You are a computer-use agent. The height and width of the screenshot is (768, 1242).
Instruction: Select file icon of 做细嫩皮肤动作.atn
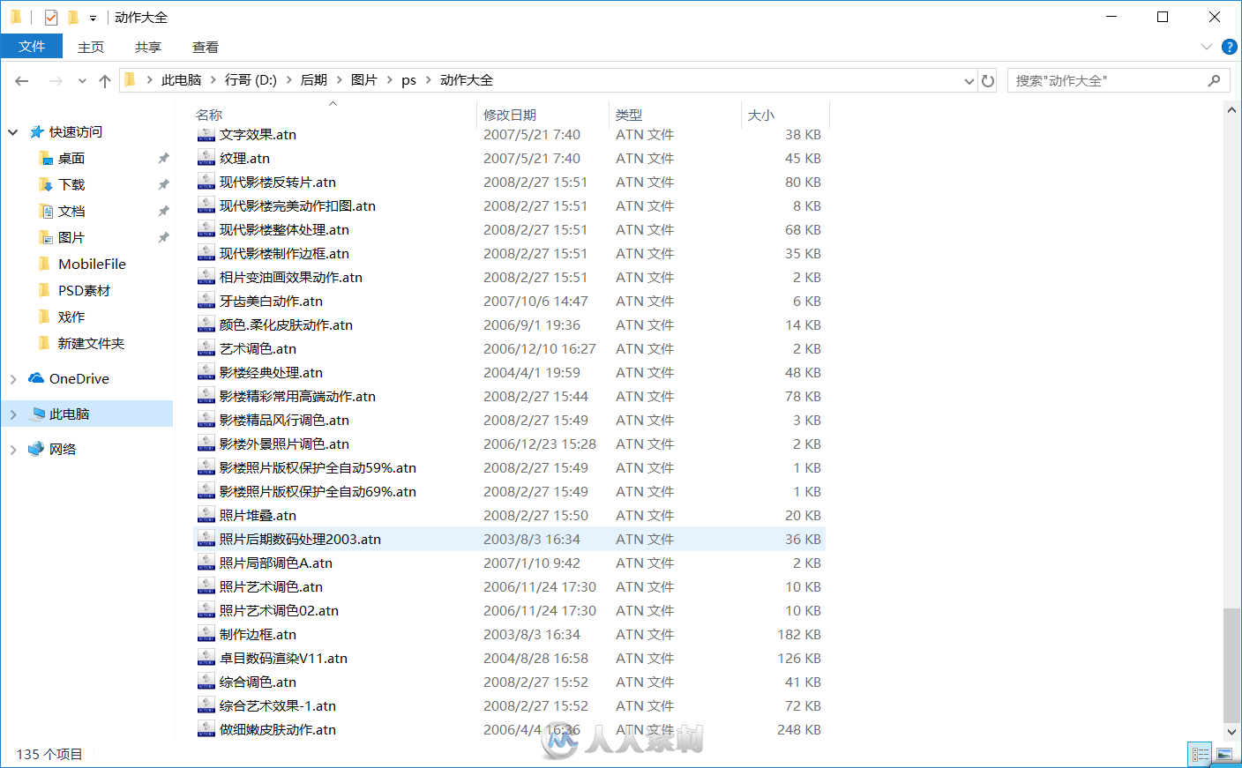(206, 729)
